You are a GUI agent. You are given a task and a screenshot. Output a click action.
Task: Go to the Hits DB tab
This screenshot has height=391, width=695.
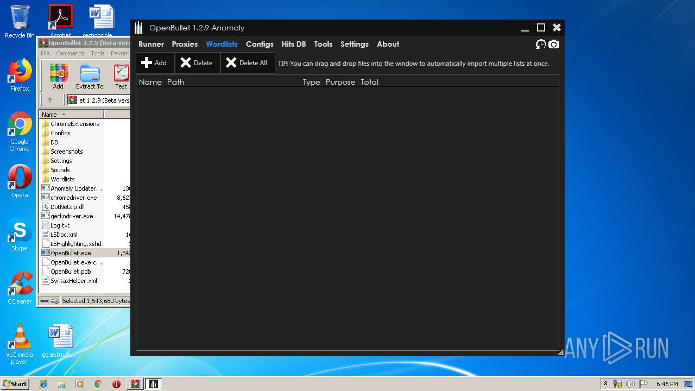(294, 44)
